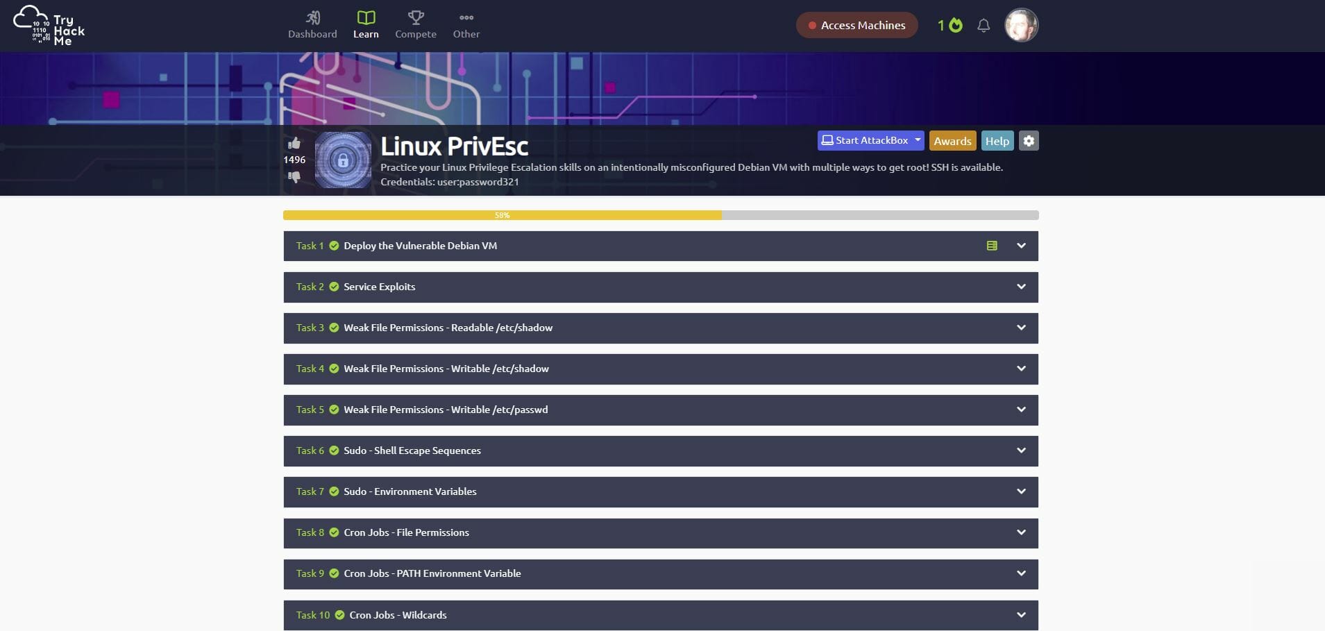Select title 'Cron Jobs - Wildcards'

pyautogui.click(x=398, y=615)
